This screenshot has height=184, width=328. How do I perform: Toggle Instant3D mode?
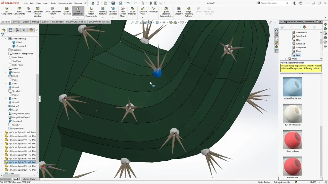(x=153, y=9)
